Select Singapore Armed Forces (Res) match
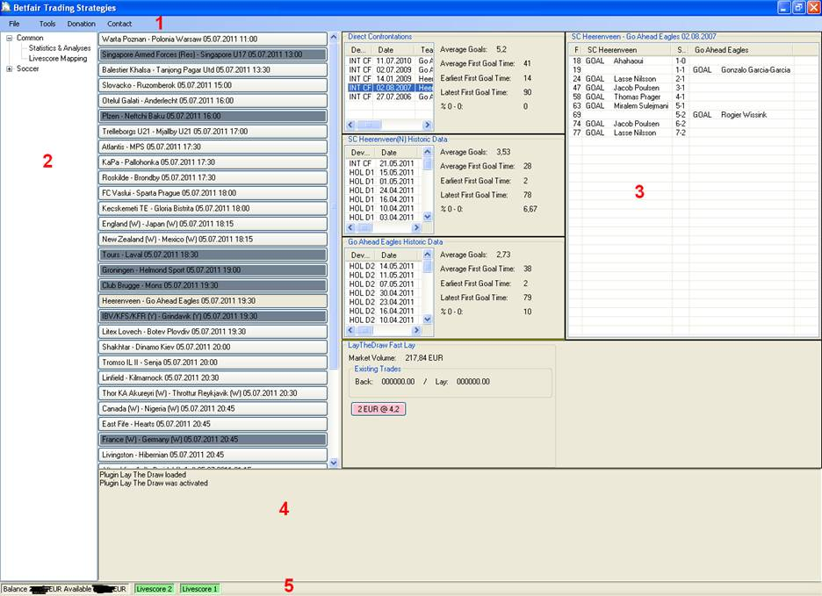The width and height of the screenshot is (822, 596). [213, 54]
